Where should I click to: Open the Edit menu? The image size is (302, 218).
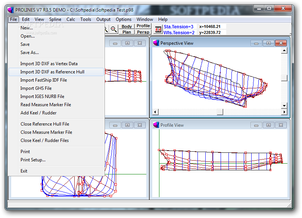coord(26,19)
